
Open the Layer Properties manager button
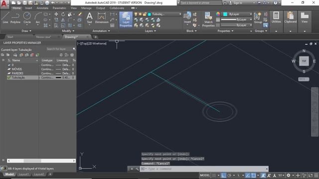click(x=126, y=19)
